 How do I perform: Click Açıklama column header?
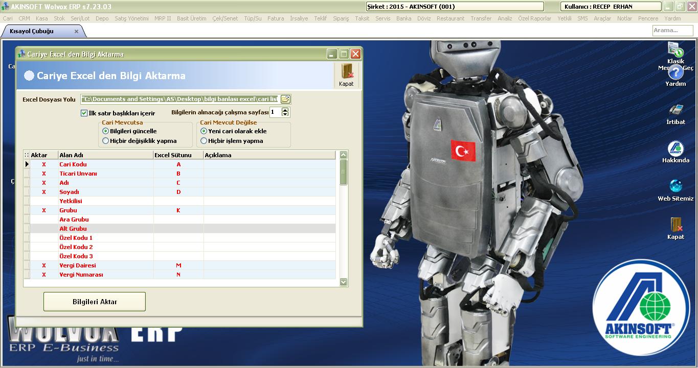(269, 155)
